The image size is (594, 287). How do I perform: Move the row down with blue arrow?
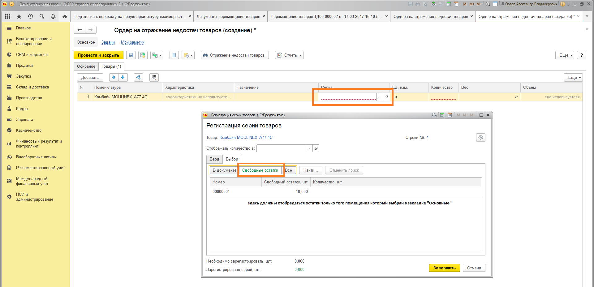(x=123, y=77)
